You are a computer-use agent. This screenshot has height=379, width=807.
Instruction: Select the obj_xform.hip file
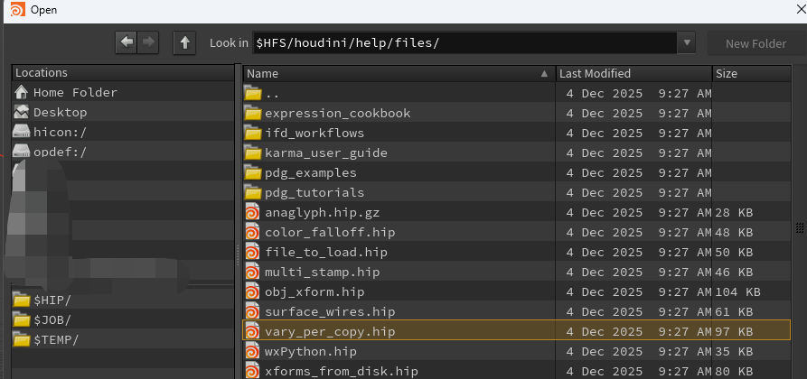(x=516, y=292)
